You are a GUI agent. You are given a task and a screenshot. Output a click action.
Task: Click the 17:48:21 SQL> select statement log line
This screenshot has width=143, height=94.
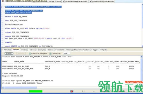(x=37, y=57)
